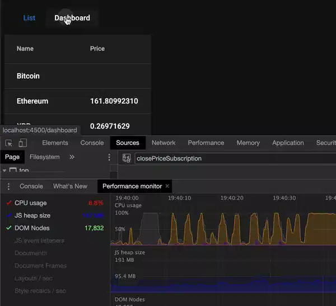Select the Filesystem tab

(x=45, y=157)
